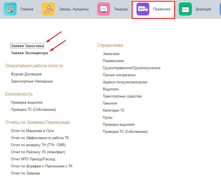Image resolution: width=221 pixels, height=178 pixels.
Task: Click the Отчеты по Заявкам-Перевозкам heading
Action: click(38, 122)
